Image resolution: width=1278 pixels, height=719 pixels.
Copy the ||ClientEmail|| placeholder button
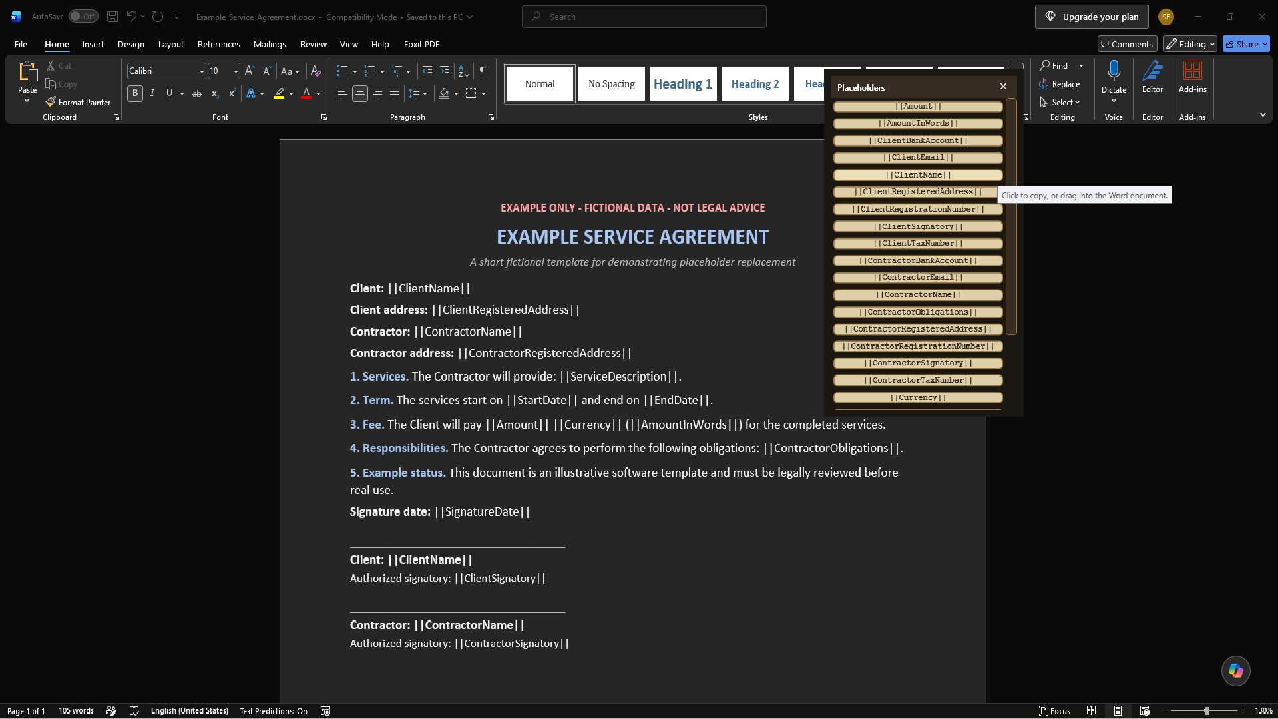(x=918, y=158)
